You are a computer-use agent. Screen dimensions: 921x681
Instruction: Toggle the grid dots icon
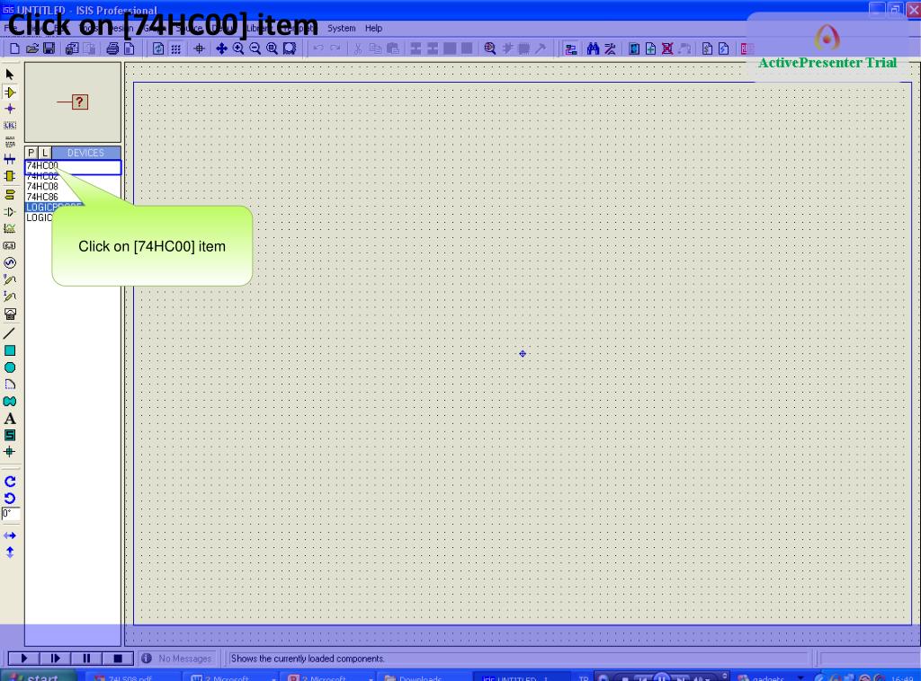coord(175,49)
